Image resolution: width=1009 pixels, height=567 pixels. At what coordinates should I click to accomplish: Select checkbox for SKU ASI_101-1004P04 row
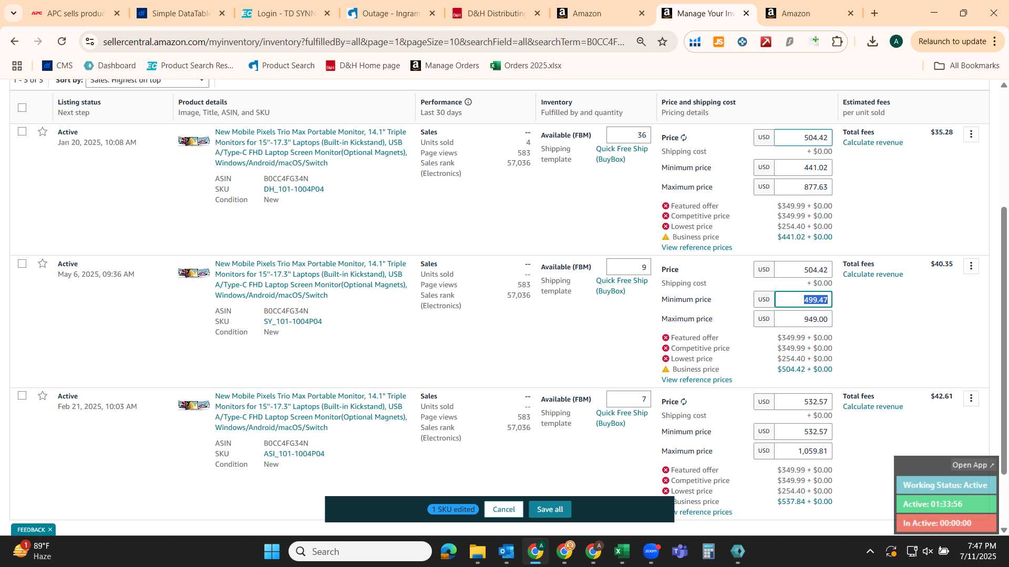22,395
